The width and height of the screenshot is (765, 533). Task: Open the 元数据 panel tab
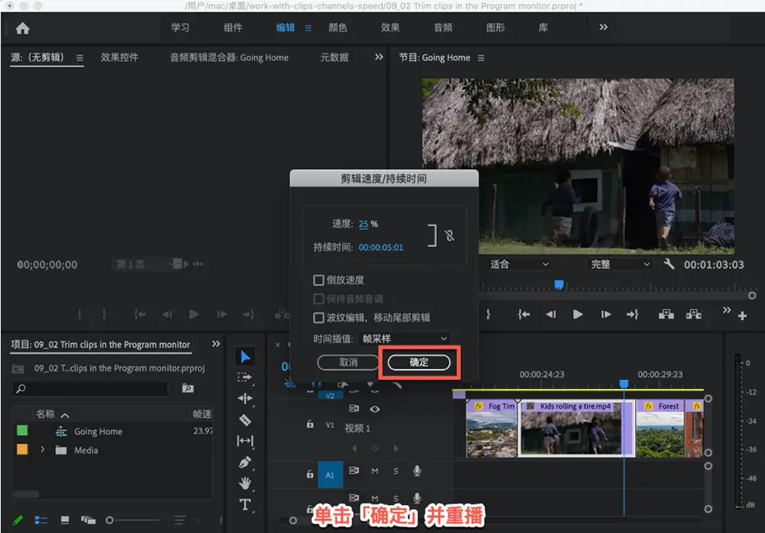334,58
